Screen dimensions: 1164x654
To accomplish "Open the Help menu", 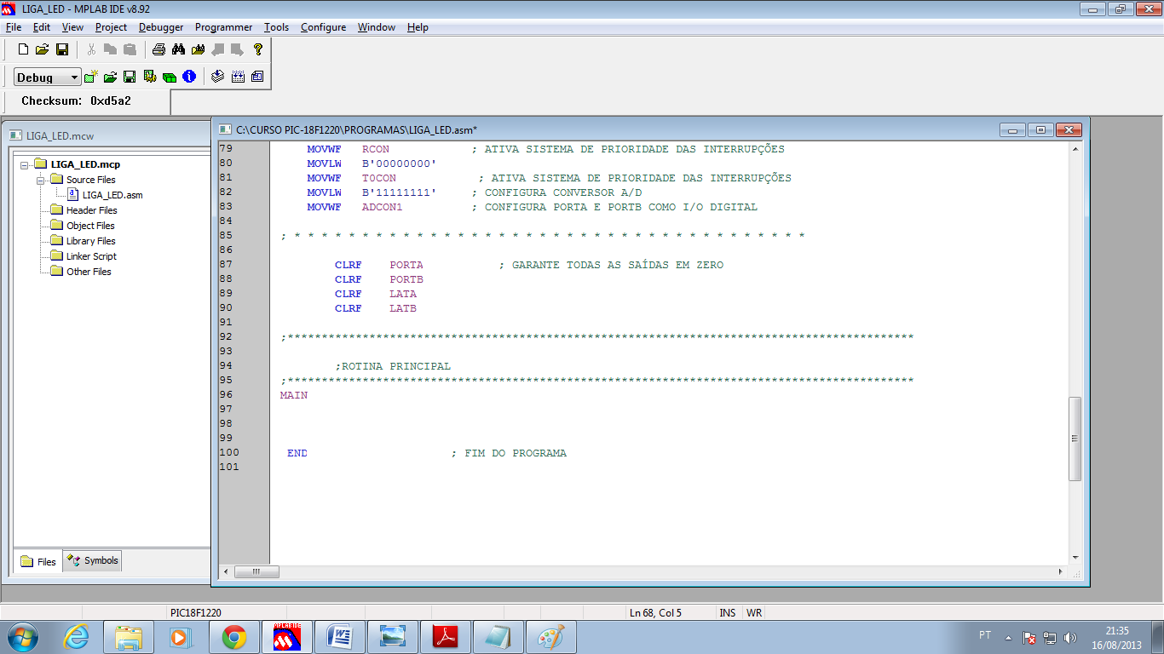I will pos(418,27).
